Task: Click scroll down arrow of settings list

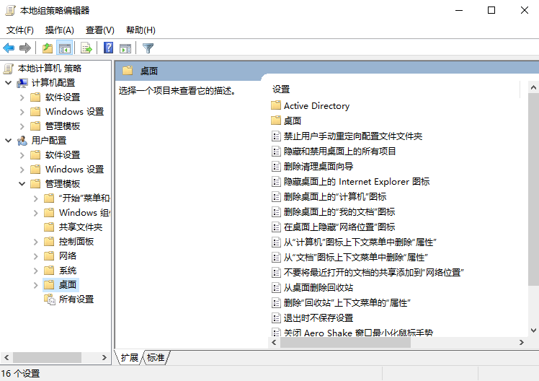Action: click(533, 330)
